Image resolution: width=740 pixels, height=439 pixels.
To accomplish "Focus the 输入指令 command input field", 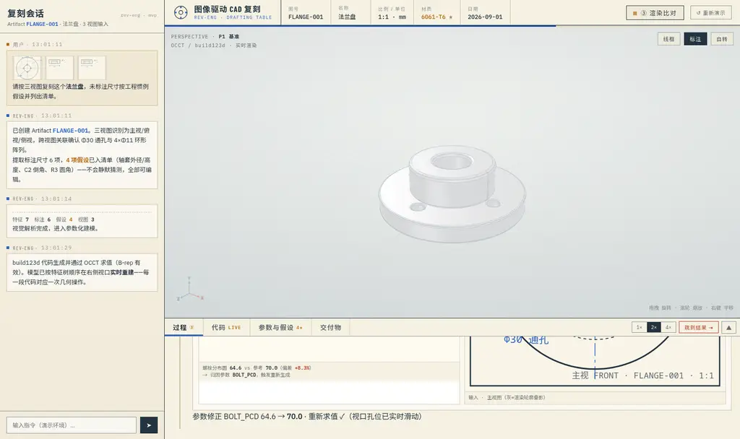I will coord(72,425).
